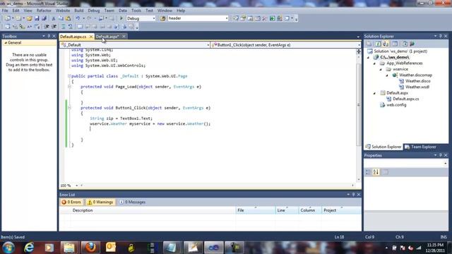452x254 pixels.
Task: Click View Code icon in Solution Explorer toolbar
Action: [395, 44]
